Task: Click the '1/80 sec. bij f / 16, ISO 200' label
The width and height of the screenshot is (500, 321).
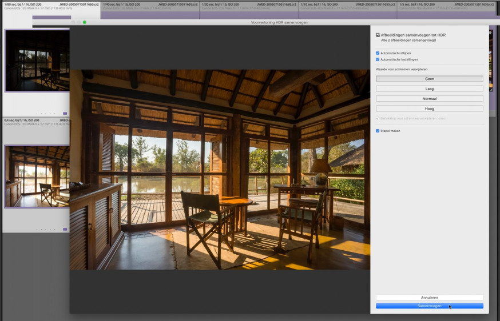Action: (23, 5)
